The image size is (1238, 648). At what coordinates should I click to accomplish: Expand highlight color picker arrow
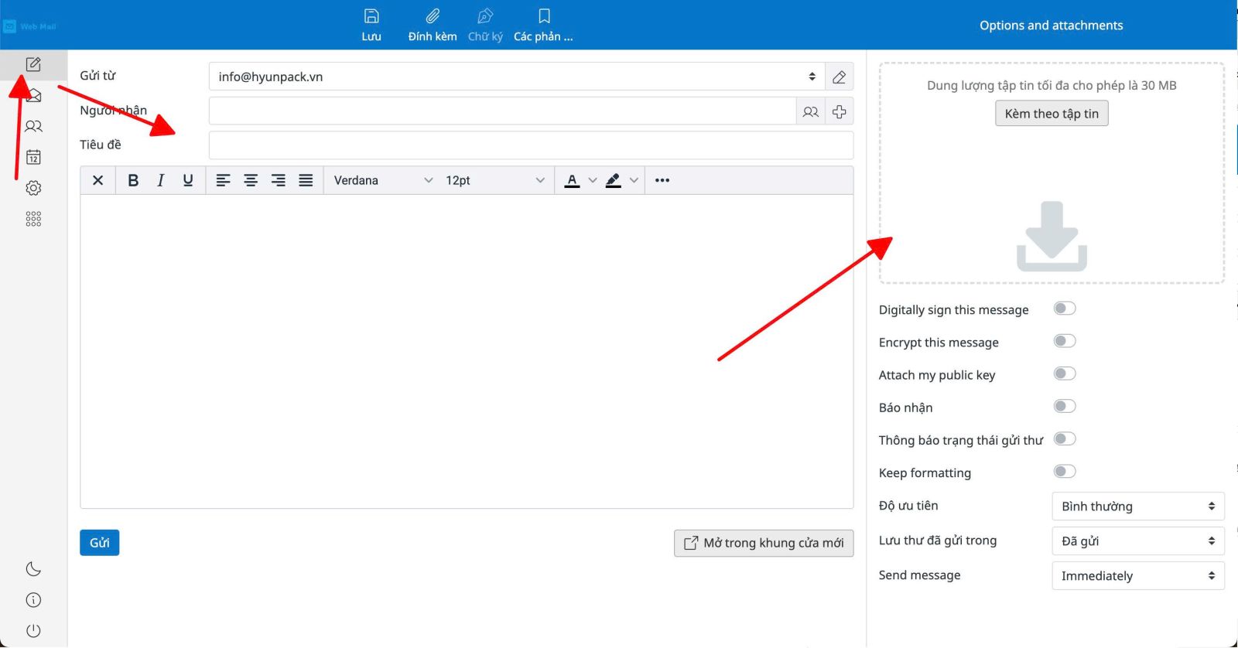pos(634,180)
